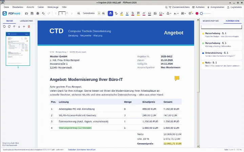The image size is (244, 152).
Task: Select the highlighter tool
Action: (x=122, y=13)
